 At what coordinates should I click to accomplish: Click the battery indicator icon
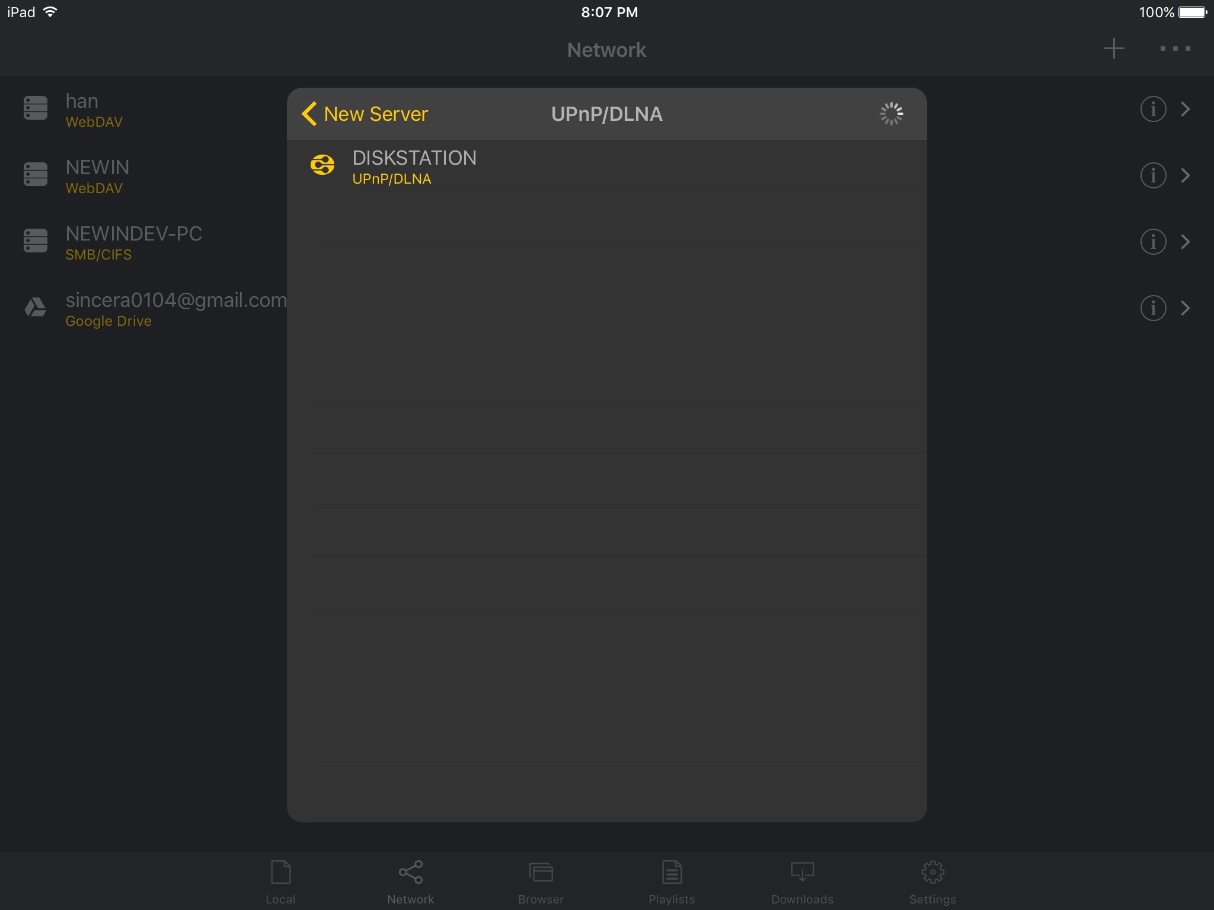click(x=1193, y=12)
